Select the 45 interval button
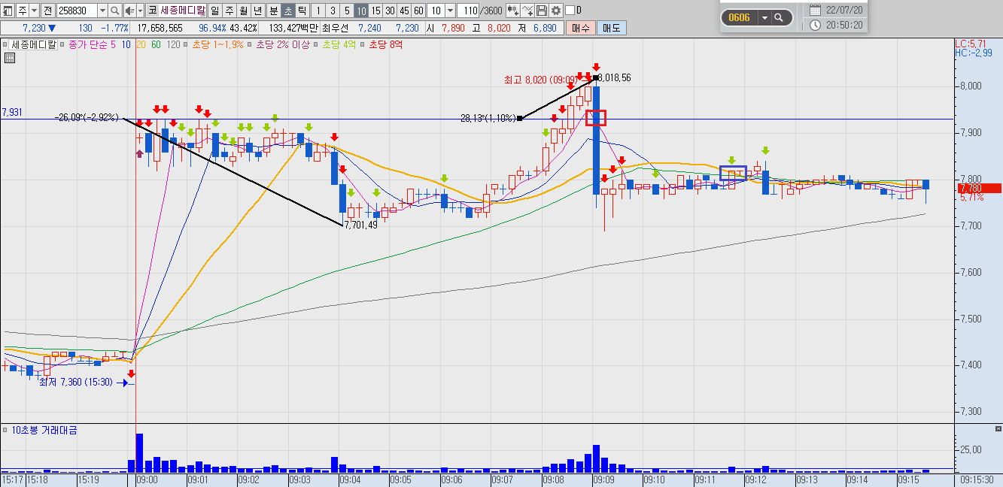This screenshot has width=1003, height=487. click(404, 11)
